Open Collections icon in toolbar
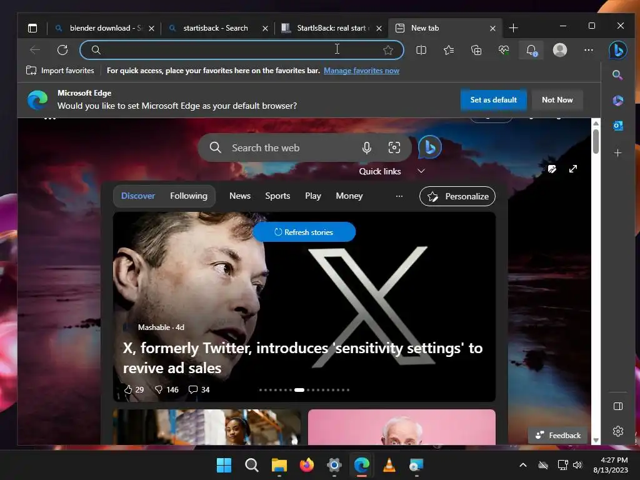 [x=476, y=50]
